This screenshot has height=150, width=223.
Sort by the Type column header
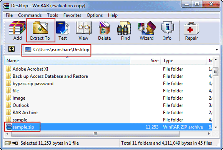pyautogui.click(x=183, y=61)
